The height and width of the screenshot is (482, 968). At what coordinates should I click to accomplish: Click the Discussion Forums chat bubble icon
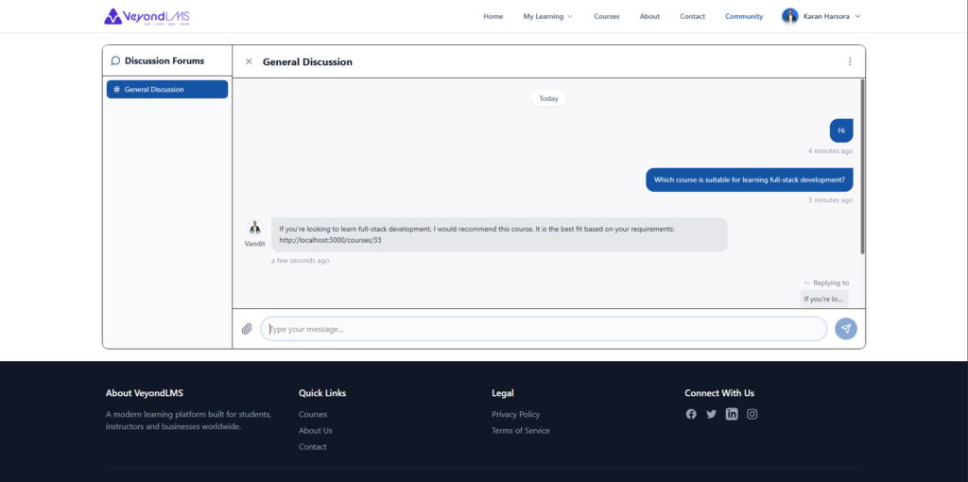(115, 61)
